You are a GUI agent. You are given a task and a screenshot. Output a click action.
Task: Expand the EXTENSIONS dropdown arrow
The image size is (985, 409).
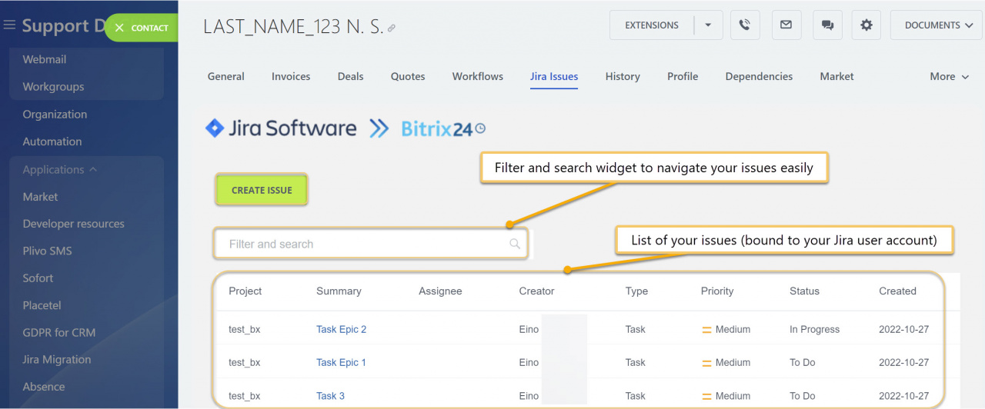[708, 25]
